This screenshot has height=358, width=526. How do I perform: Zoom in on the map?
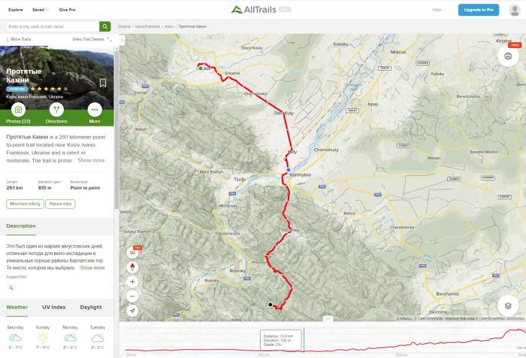coord(133,282)
